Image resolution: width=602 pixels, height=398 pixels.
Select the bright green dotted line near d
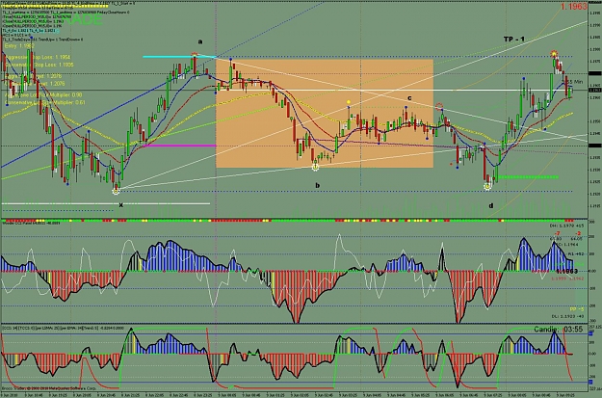tap(528, 177)
